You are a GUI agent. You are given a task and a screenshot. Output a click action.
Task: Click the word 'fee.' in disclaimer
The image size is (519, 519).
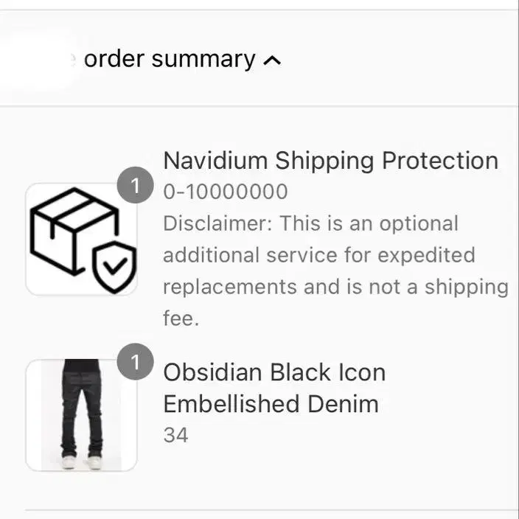pyautogui.click(x=181, y=318)
